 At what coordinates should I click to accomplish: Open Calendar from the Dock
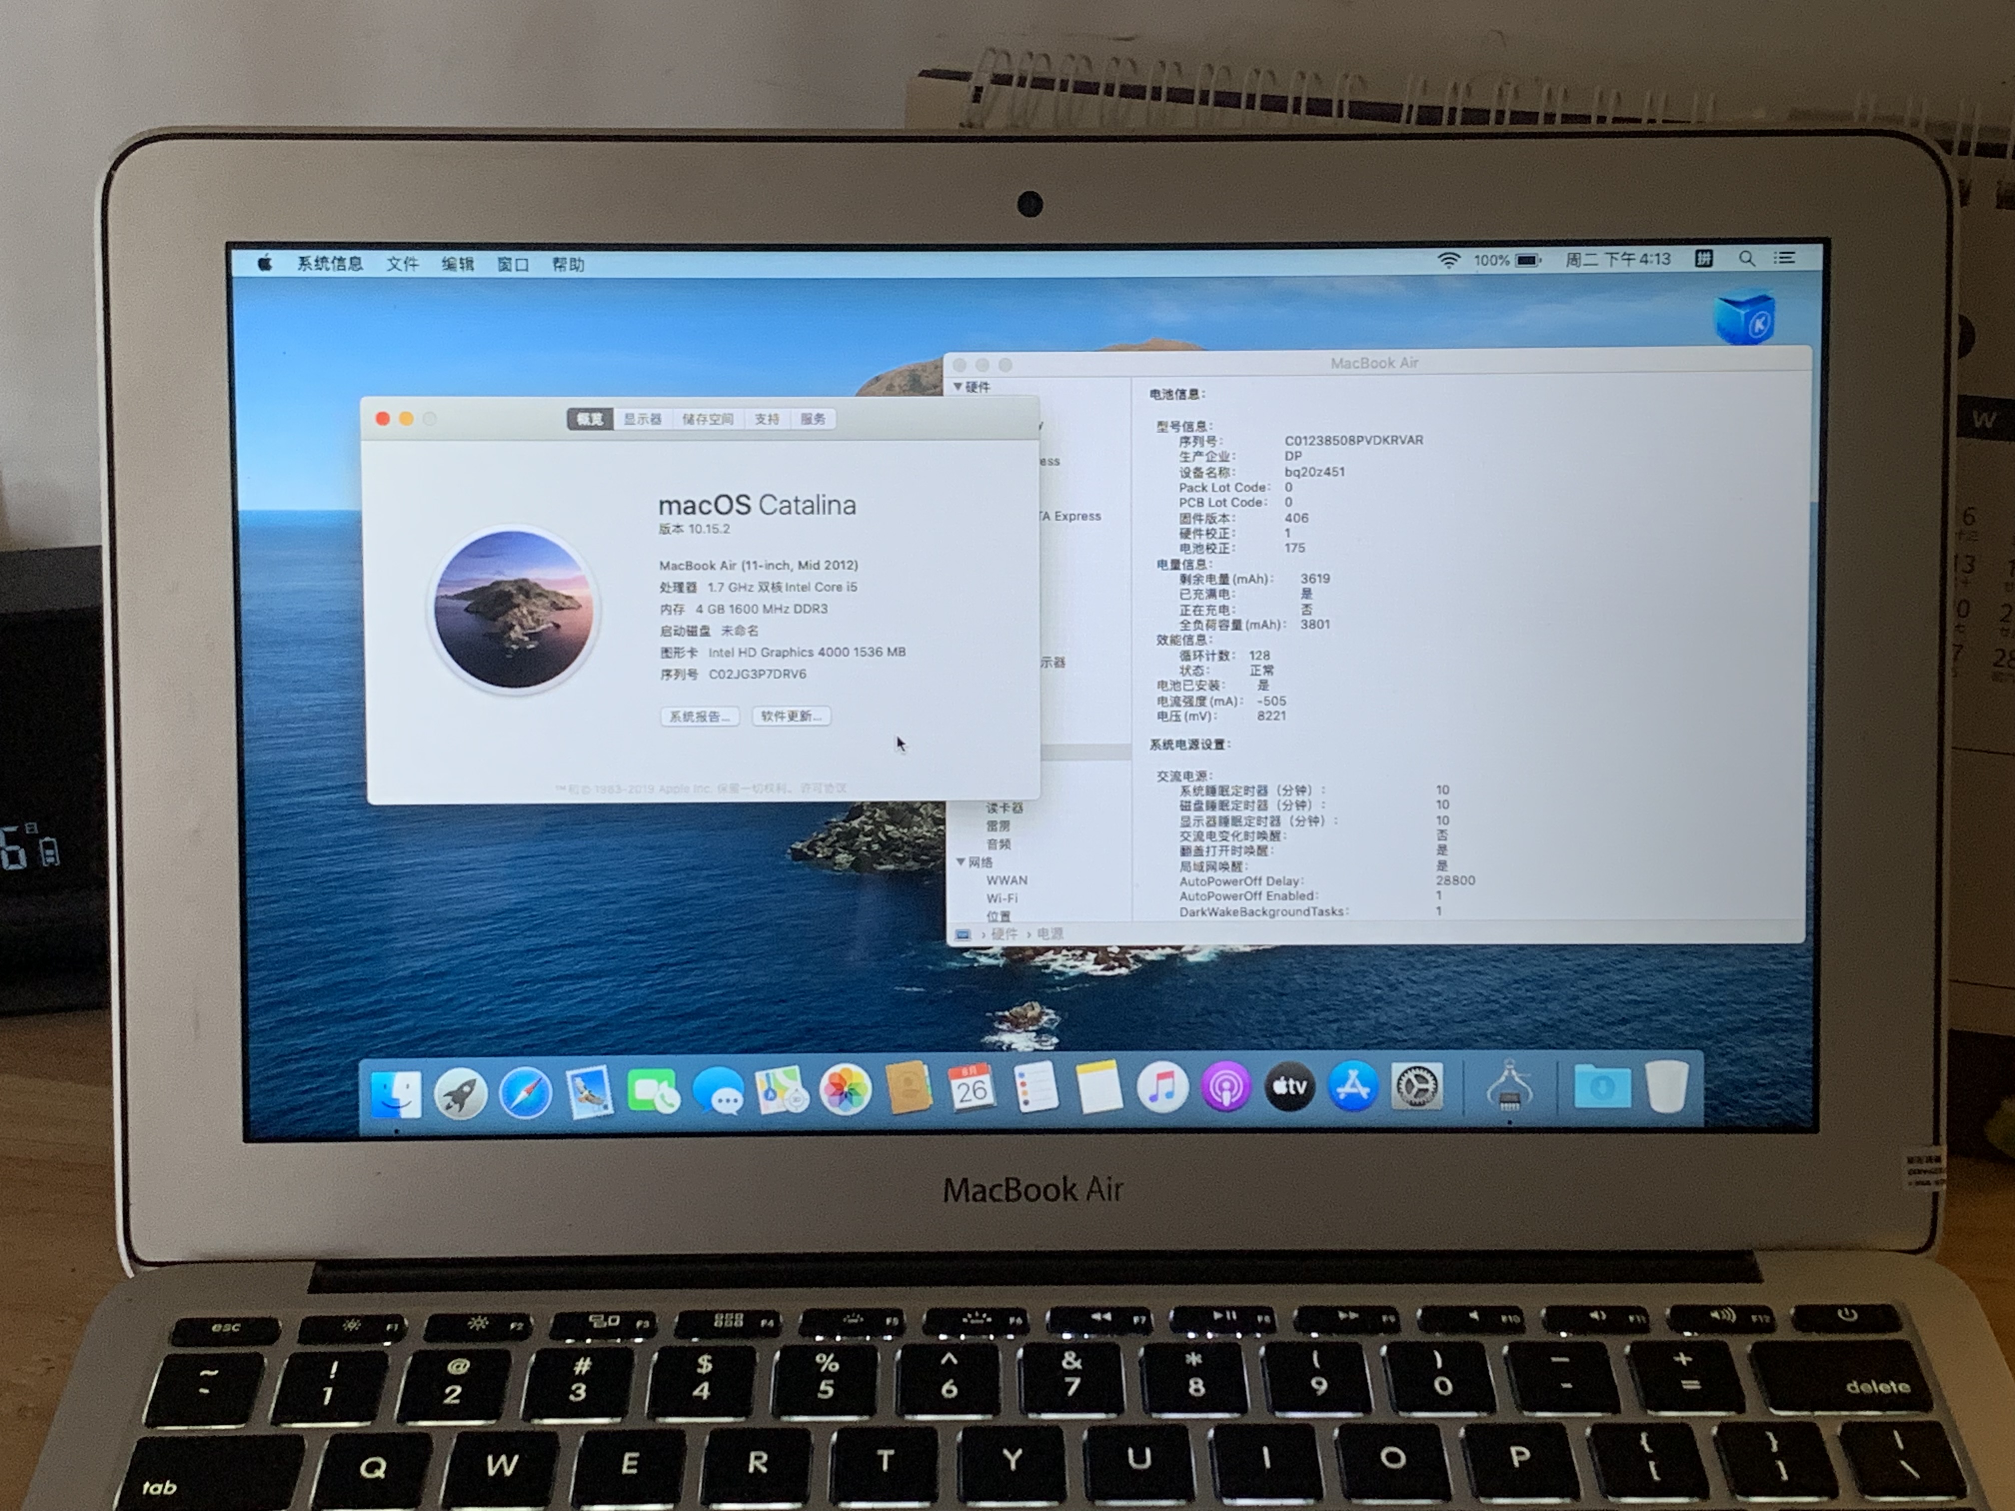coord(972,1088)
